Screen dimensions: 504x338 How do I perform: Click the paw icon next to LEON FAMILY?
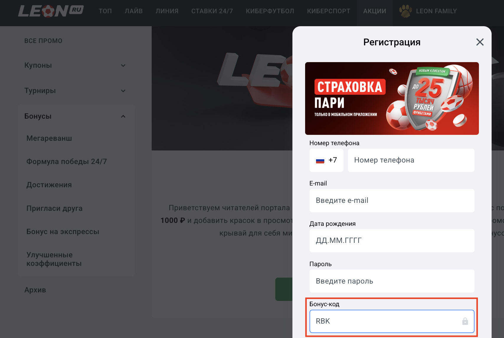[x=405, y=11]
